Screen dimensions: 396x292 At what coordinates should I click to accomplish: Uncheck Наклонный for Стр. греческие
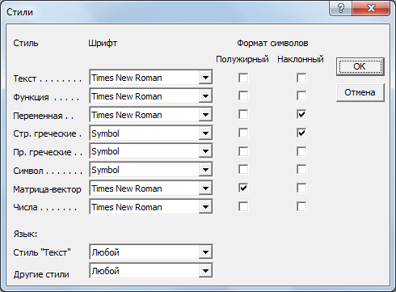point(301,133)
